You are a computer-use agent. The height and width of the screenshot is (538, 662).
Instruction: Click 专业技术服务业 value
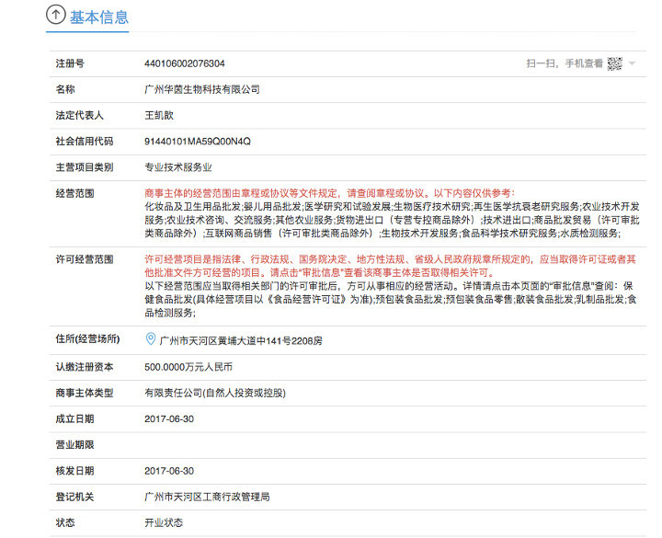178,167
